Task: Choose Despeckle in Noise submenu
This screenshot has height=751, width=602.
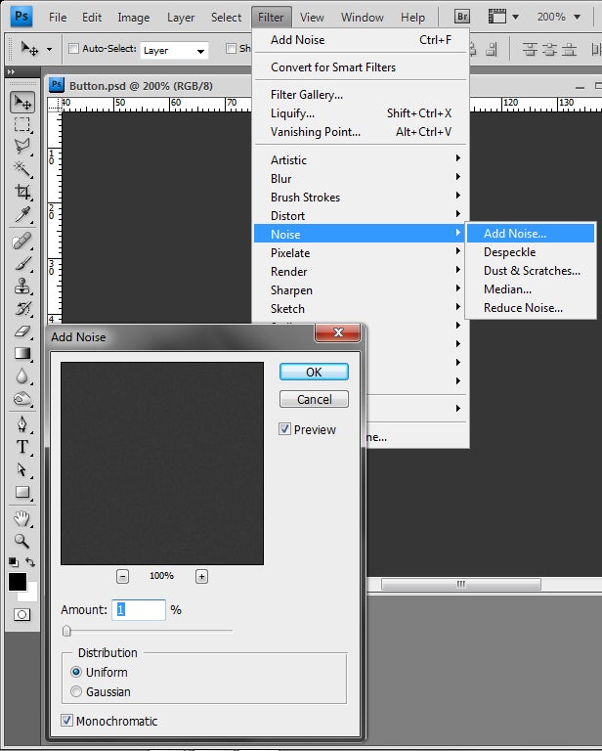Action: point(531,252)
